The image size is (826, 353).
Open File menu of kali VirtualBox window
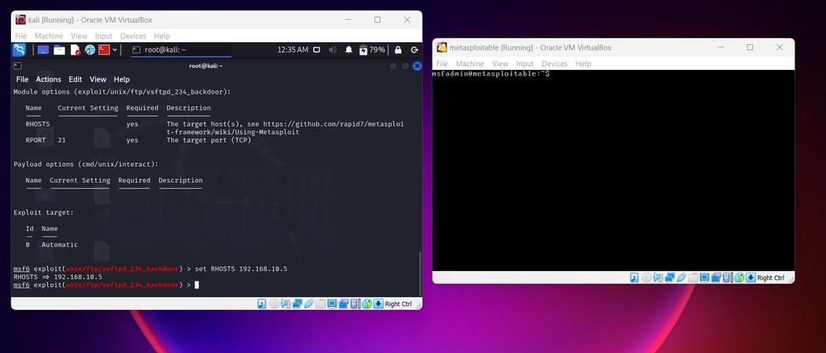[20, 36]
